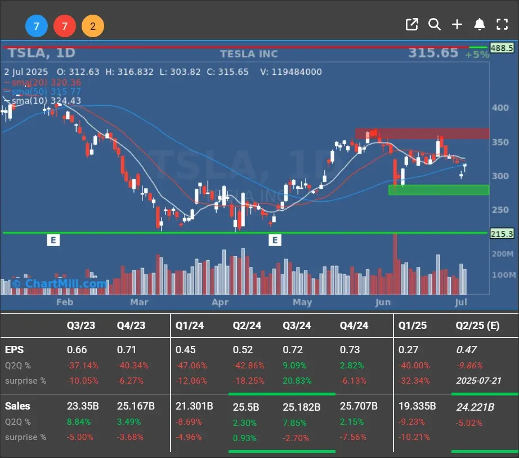Viewport: 519px width, 458px height.
Task: Click the Q3/24 column header
Action: 297,326
